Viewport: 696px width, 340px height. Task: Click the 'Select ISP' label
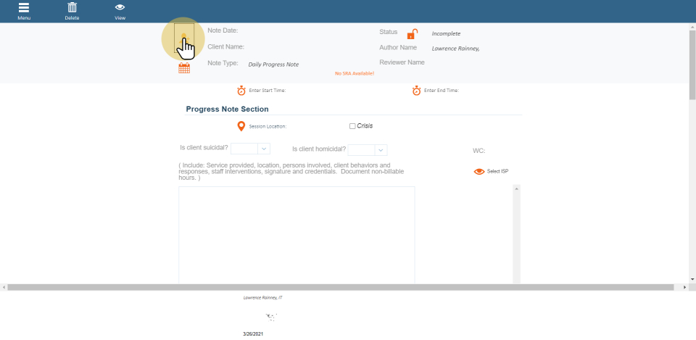[x=497, y=172]
